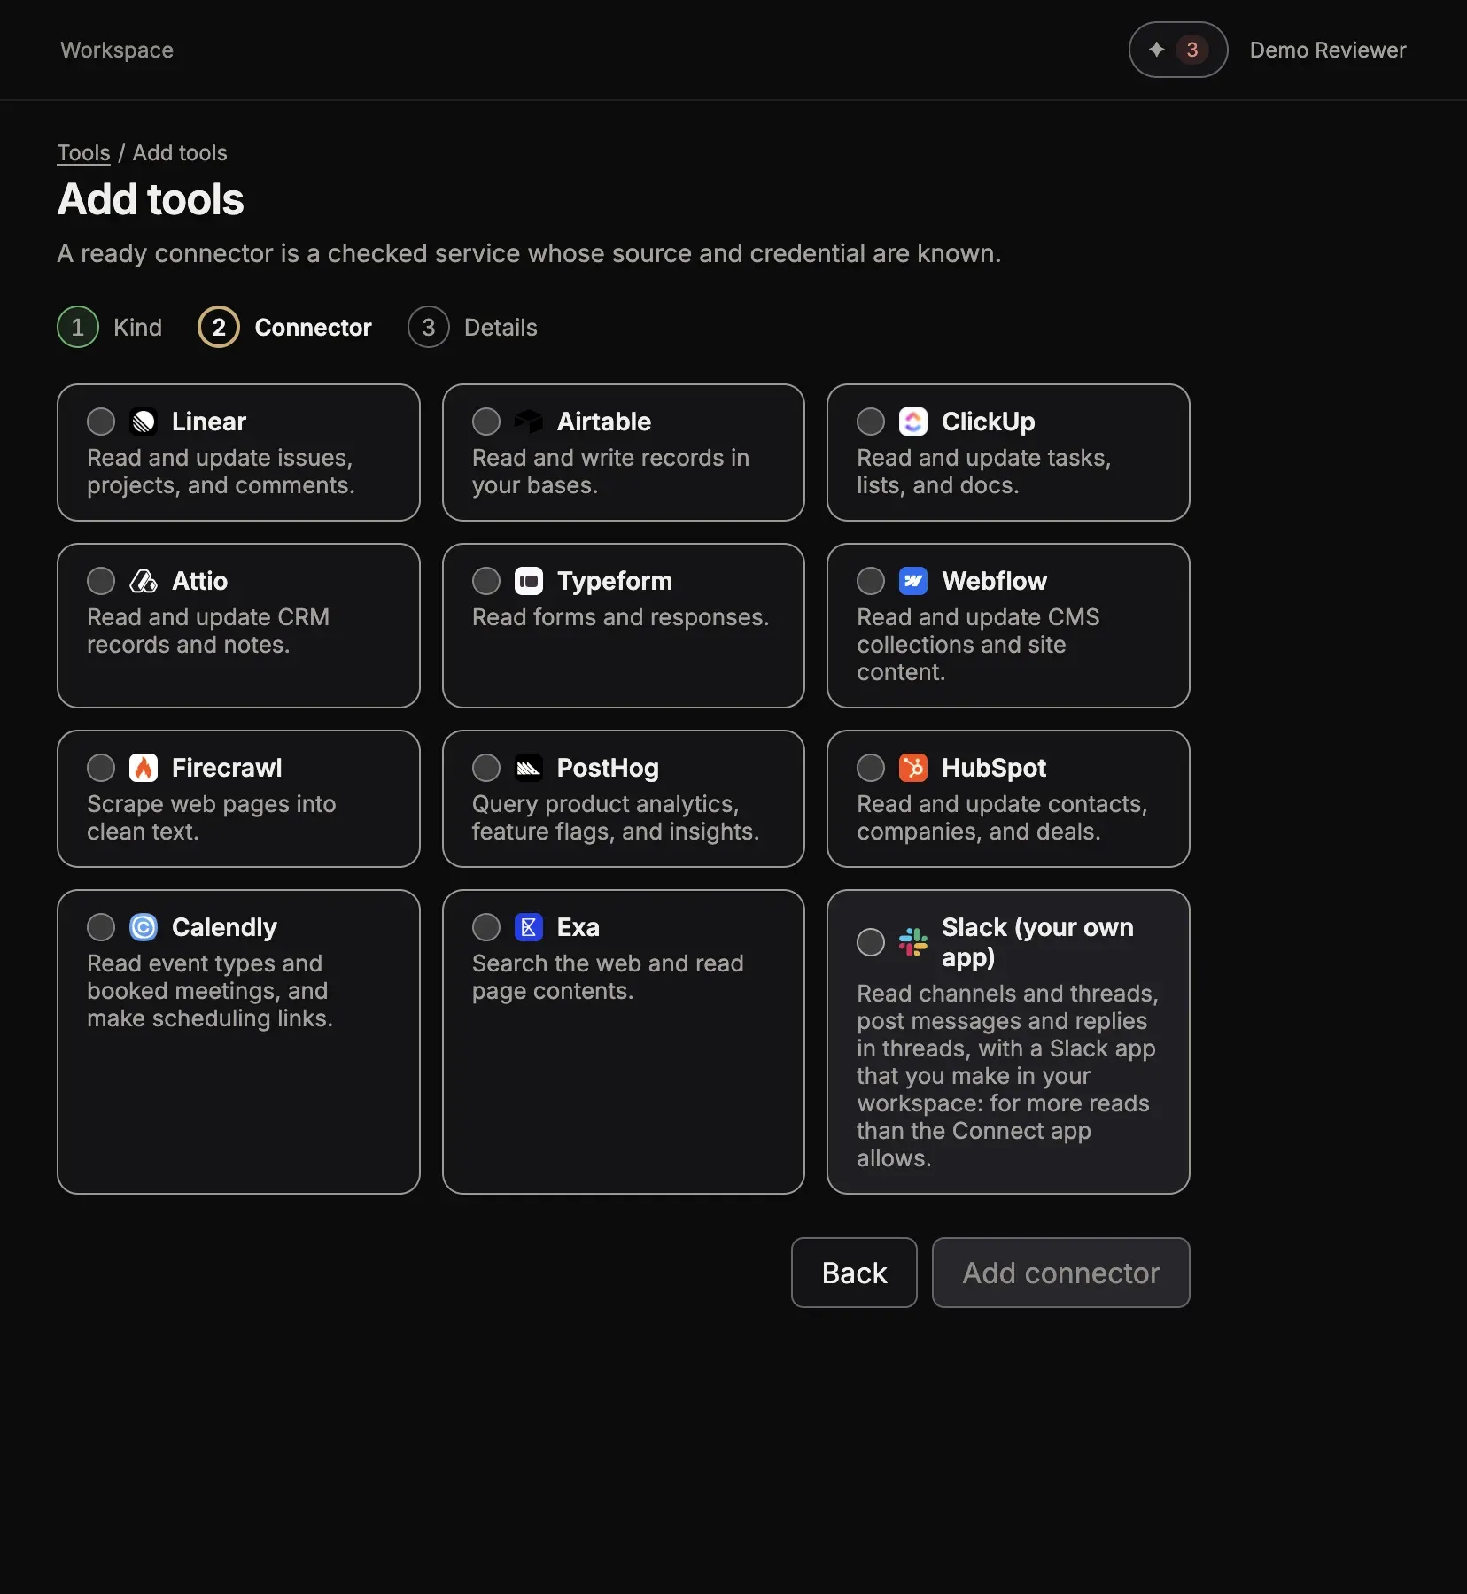Go to step 3 Details

click(x=472, y=327)
